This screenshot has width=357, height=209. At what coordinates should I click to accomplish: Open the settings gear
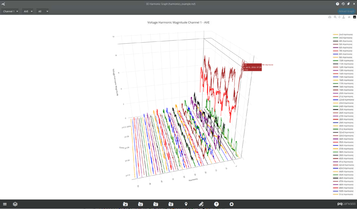[x=231, y=204]
